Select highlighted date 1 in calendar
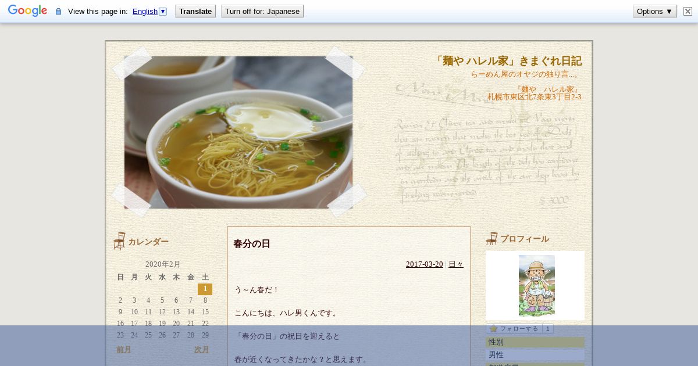This screenshot has width=698, height=366. [x=205, y=289]
